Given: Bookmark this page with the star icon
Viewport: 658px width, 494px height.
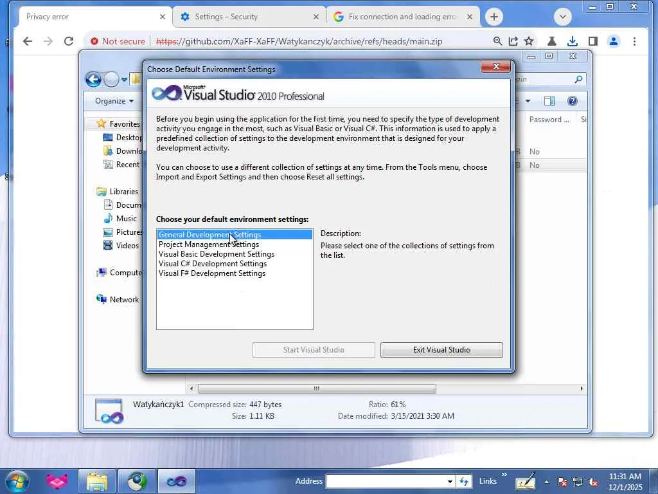Looking at the screenshot, I should [529, 41].
